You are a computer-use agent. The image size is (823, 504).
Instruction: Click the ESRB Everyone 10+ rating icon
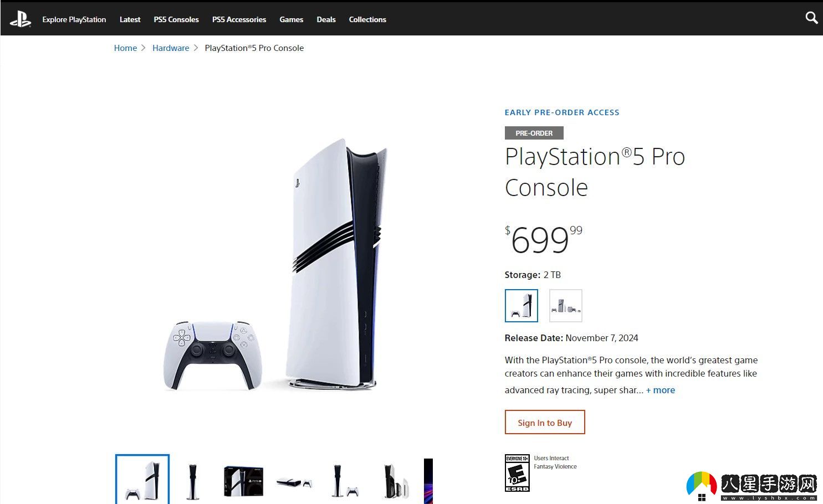[x=517, y=473]
